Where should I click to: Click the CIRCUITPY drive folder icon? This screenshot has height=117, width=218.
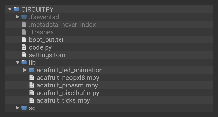(x=16, y=9)
